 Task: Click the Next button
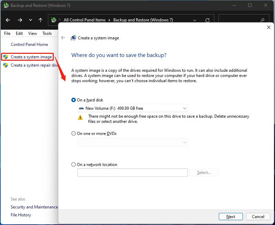tap(231, 217)
